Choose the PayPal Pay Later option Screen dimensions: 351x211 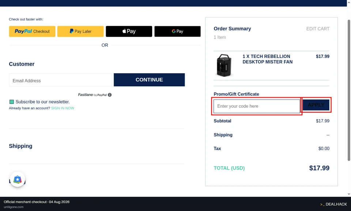[80, 31]
